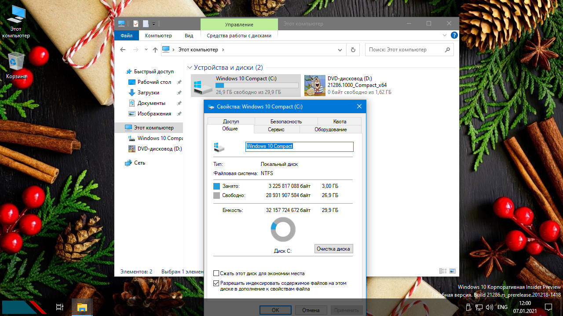
Task: Uncheck allow indexing file contents checkbox
Action: (216, 284)
